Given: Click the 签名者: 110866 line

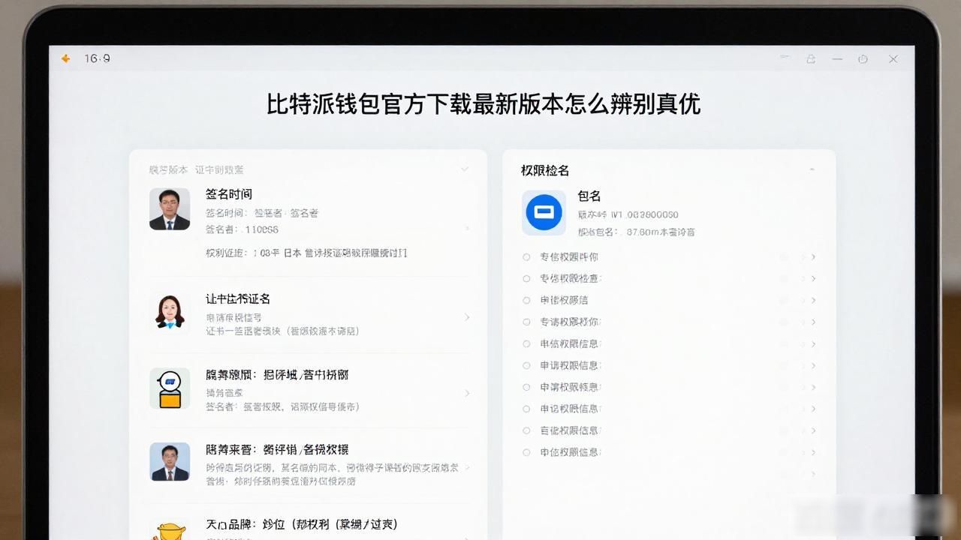Looking at the screenshot, I should (x=242, y=229).
